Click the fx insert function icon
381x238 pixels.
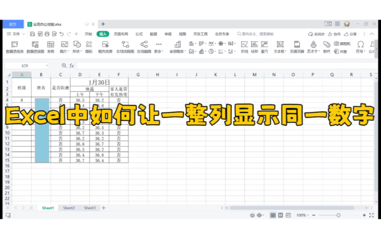[72, 66]
